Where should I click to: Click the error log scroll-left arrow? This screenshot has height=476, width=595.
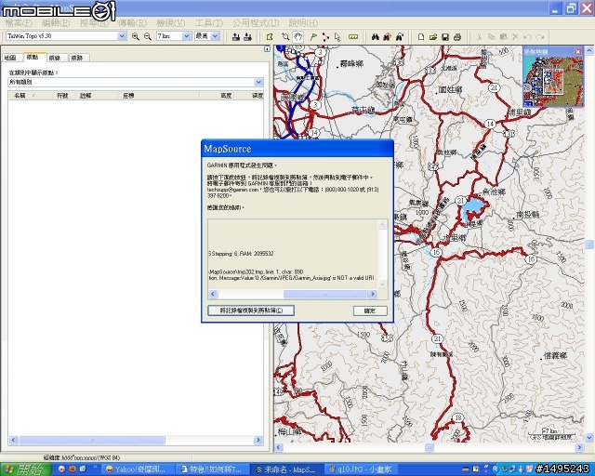(213, 294)
